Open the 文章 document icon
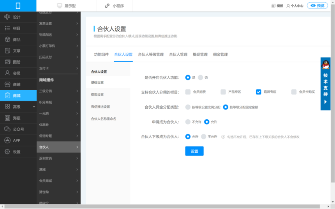 click(x=7, y=51)
